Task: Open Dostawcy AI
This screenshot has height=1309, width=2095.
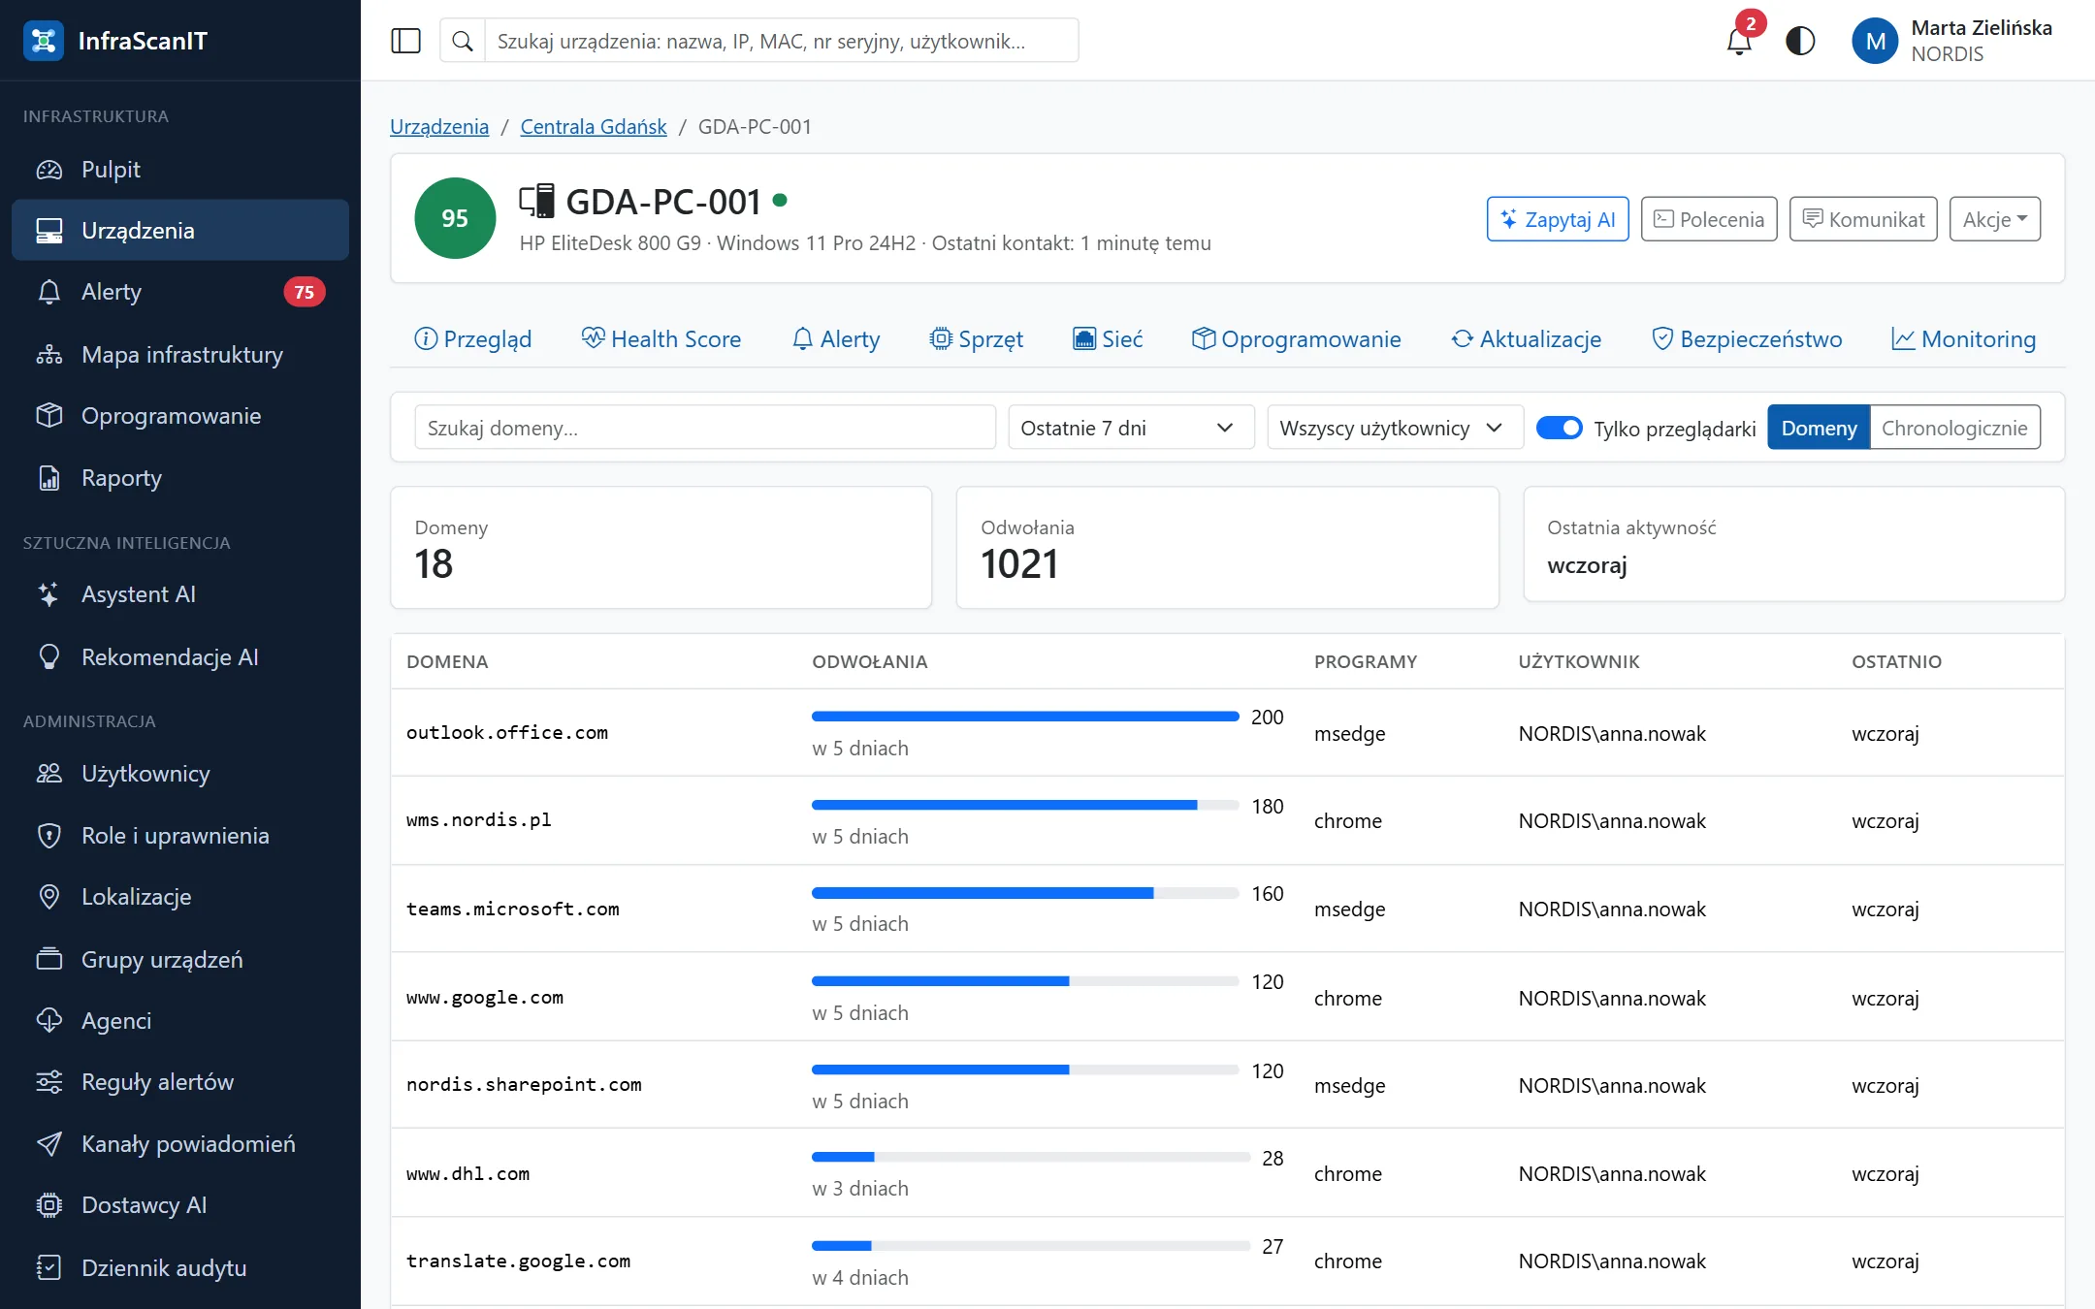Action: tap(180, 1205)
